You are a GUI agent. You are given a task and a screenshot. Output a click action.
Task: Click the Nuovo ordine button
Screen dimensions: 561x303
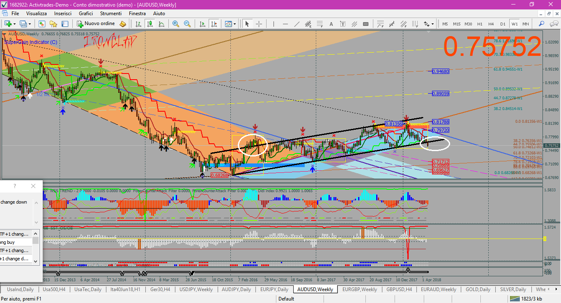tap(96, 24)
